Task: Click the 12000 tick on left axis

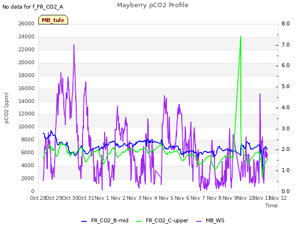Action: point(26,114)
